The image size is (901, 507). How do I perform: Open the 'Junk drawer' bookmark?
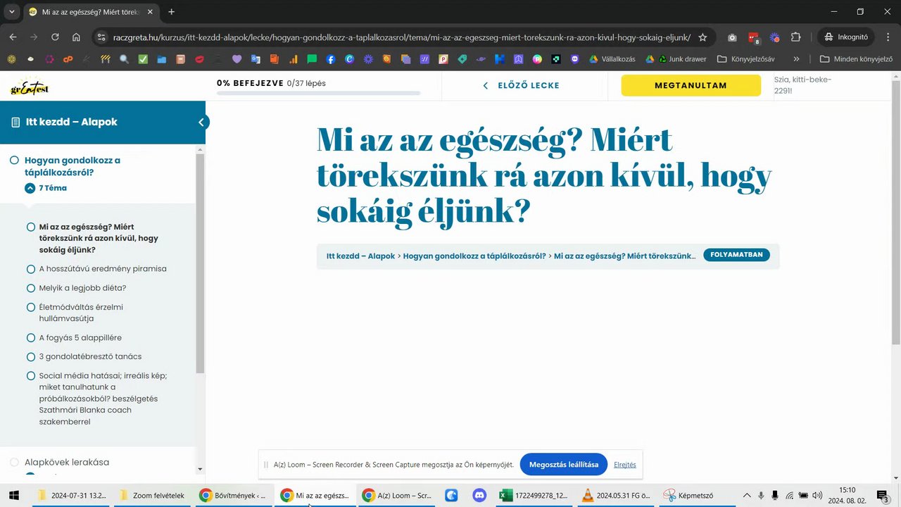(682, 59)
